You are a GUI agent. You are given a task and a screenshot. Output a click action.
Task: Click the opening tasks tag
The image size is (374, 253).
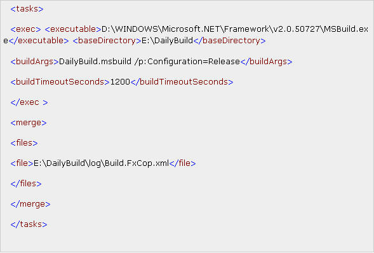point(27,9)
